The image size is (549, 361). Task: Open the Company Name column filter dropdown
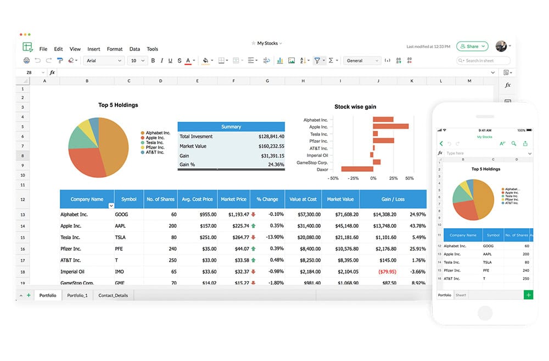pyautogui.click(x=111, y=206)
